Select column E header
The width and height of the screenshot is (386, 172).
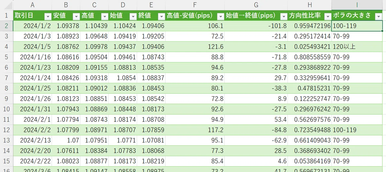click(x=151, y=5)
